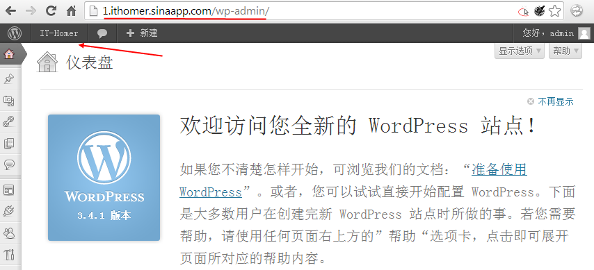Open the 新建 new content menu

pyautogui.click(x=142, y=33)
